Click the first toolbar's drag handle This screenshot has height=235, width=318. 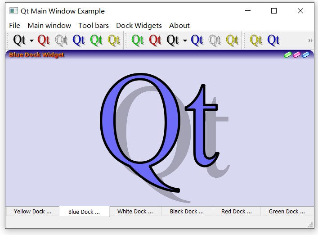(x=8, y=41)
